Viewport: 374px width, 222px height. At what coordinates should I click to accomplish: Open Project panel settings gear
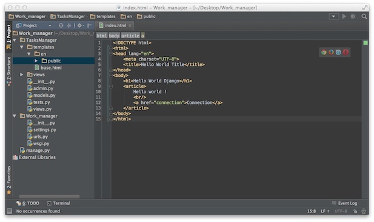pyautogui.click(x=81, y=25)
